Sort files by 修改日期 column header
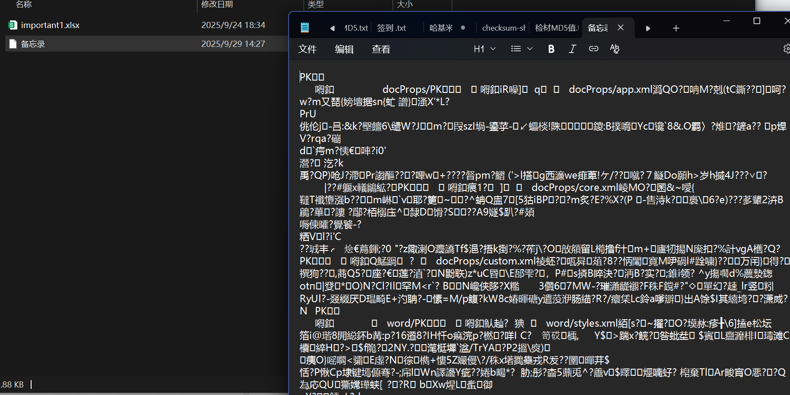This screenshot has height=395, width=790. pos(217,4)
